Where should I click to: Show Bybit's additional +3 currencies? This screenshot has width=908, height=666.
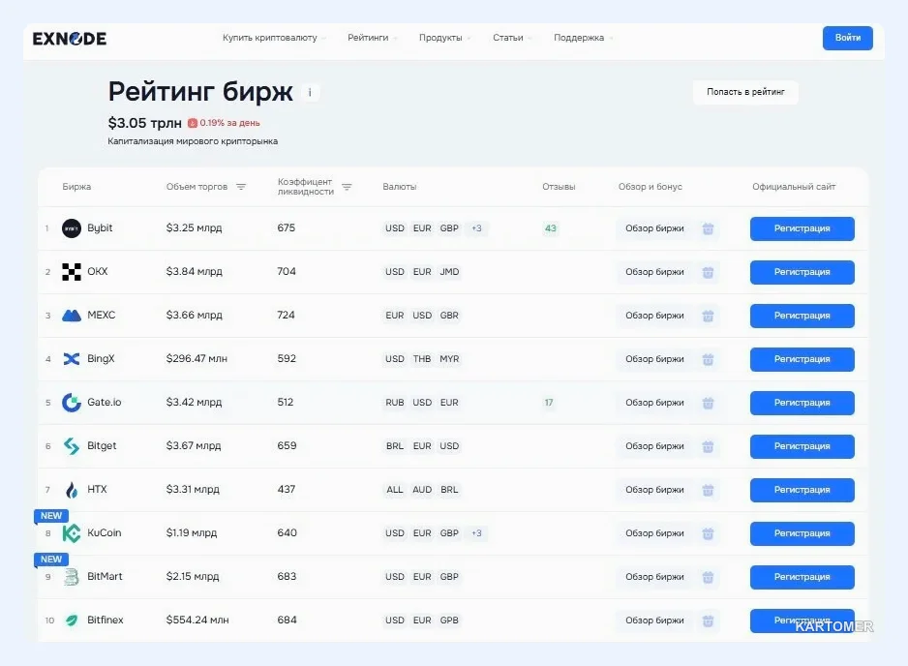click(476, 228)
